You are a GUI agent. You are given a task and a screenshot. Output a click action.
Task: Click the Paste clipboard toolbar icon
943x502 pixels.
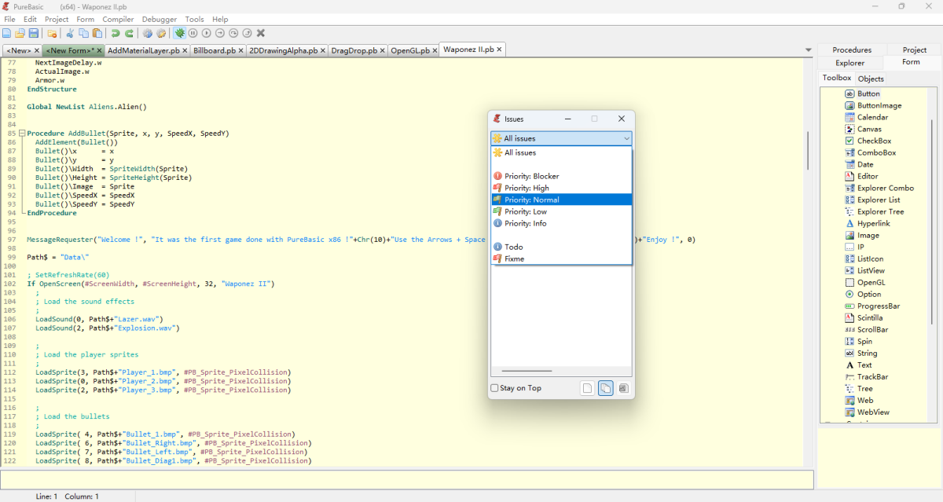(x=97, y=33)
